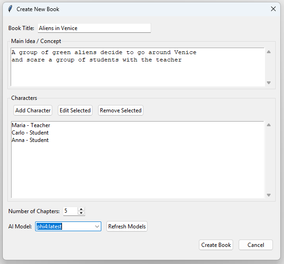
Task: Decrease the Number of Chapters by one
Action: [81, 213]
